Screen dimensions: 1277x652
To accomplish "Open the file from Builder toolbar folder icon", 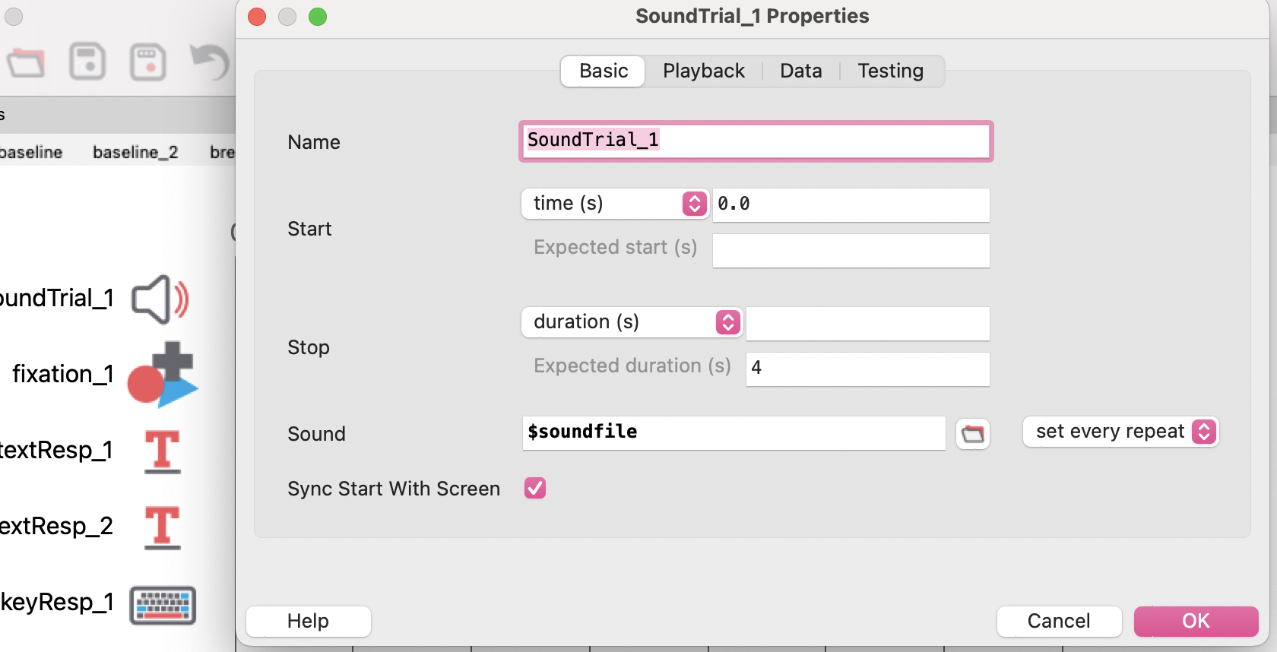I will tap(27, 62).
